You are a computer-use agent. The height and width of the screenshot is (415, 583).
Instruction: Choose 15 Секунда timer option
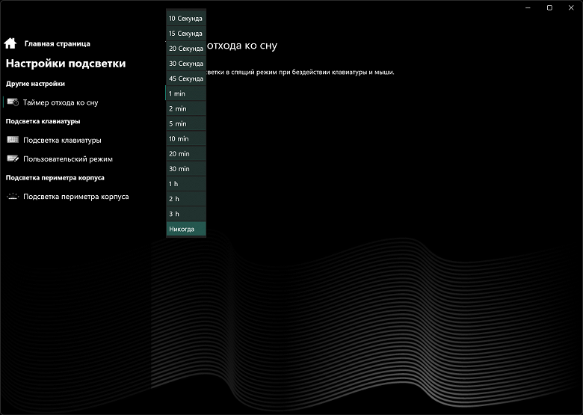pos(185,34)
